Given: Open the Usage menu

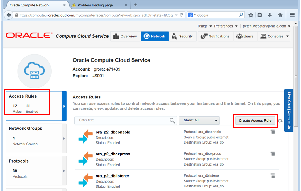Looking at the screenshot, I should (205, 26).
